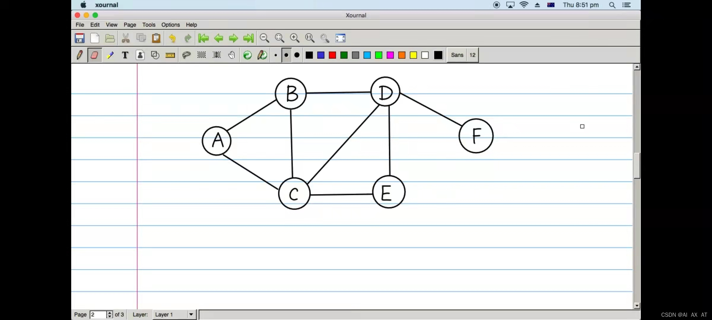Open the Tools menu
Screen dimensions: 712x320
[149, 25]
